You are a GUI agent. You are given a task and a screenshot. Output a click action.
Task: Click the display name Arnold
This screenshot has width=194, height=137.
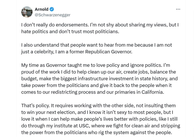click(x=41, y=9)
